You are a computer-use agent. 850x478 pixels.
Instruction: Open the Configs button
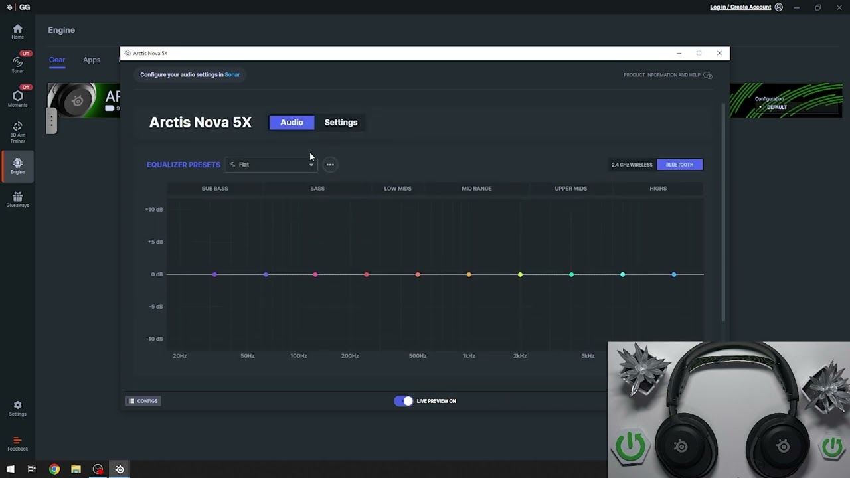click(x=143, y=401)
